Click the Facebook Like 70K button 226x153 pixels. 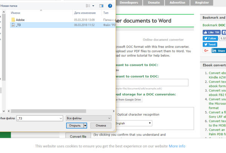pyautogui.click(x=212, y=32)
